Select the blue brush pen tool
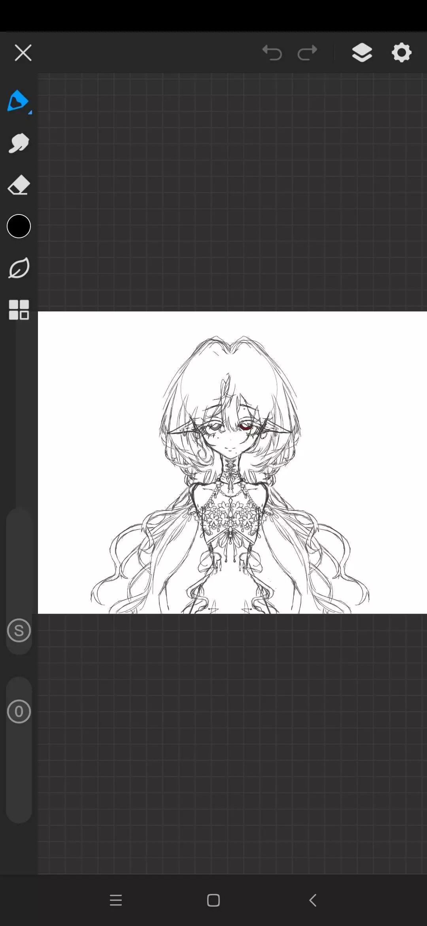The width and height of the screenshot is (427, 926). coord(18,101)
